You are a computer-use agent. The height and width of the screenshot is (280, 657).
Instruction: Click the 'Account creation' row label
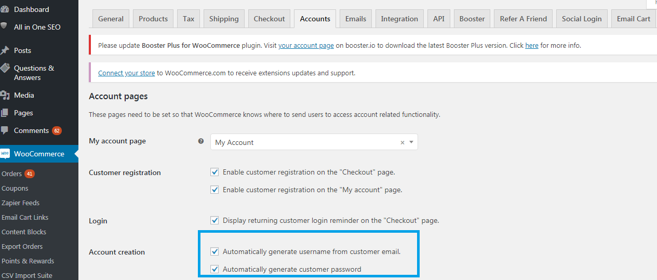[x=117, y=252]
